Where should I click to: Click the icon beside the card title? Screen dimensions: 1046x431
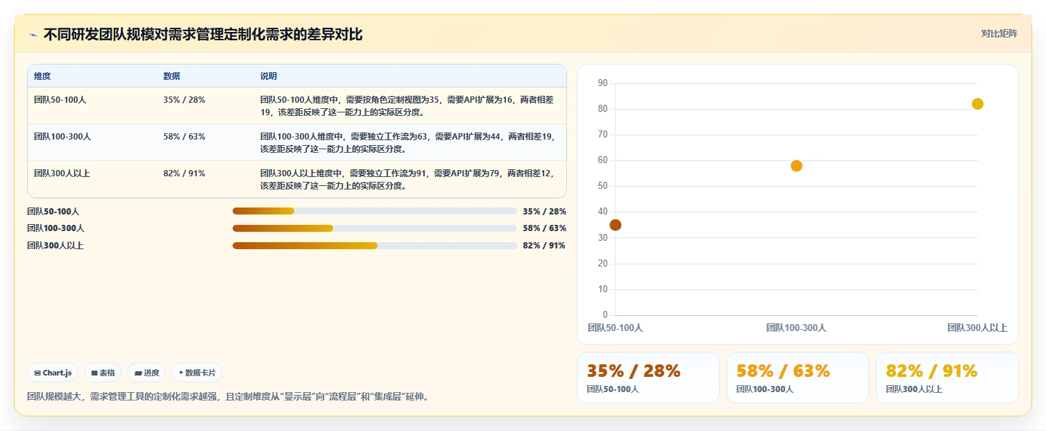pyautogui.click(x=33, y=35)
